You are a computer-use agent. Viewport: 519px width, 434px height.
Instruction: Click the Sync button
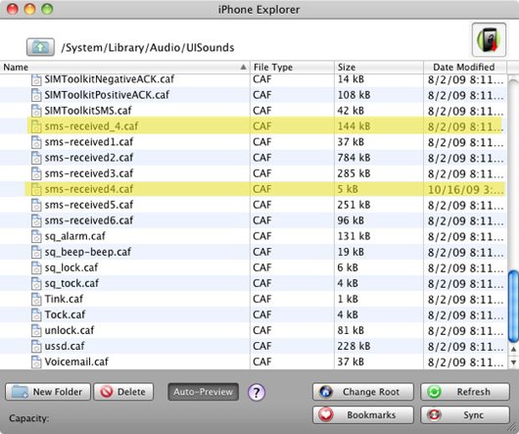[465, 415]
